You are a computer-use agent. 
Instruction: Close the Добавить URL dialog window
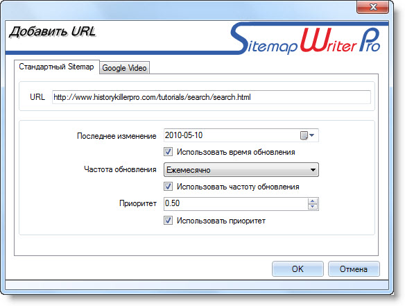pos(372,7)
